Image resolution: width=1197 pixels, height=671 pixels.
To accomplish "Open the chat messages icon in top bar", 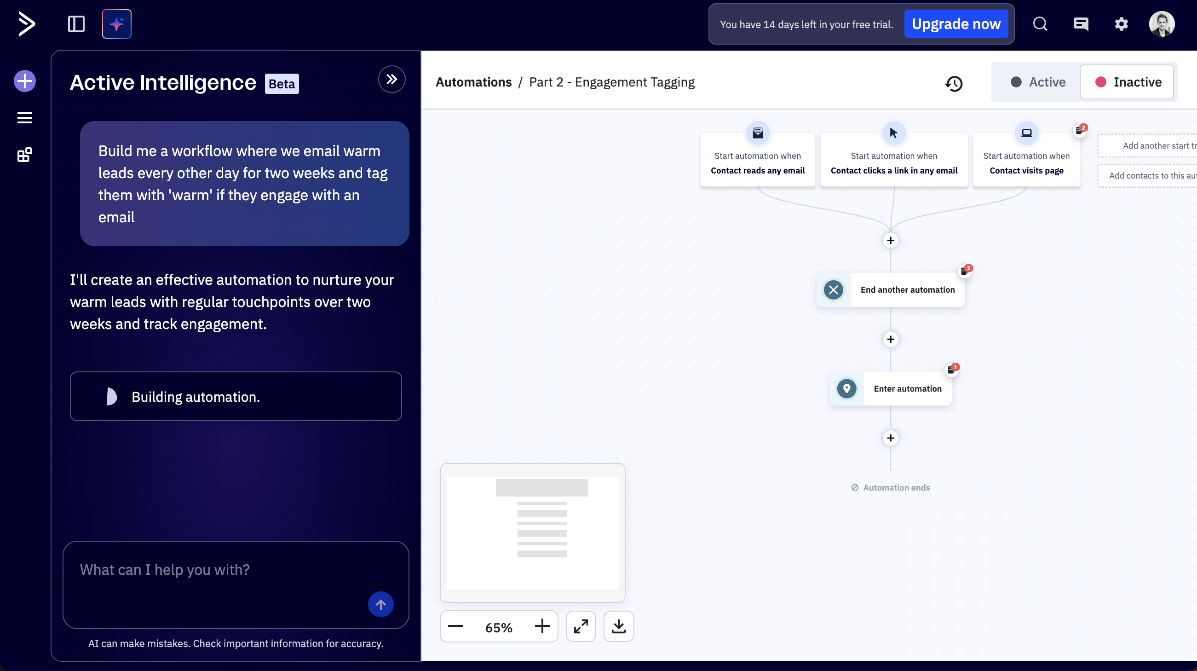I will click(x=1081, y=24).
